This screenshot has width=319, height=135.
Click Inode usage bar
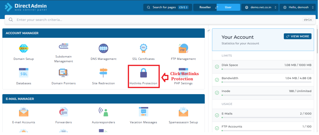[267, 95]
